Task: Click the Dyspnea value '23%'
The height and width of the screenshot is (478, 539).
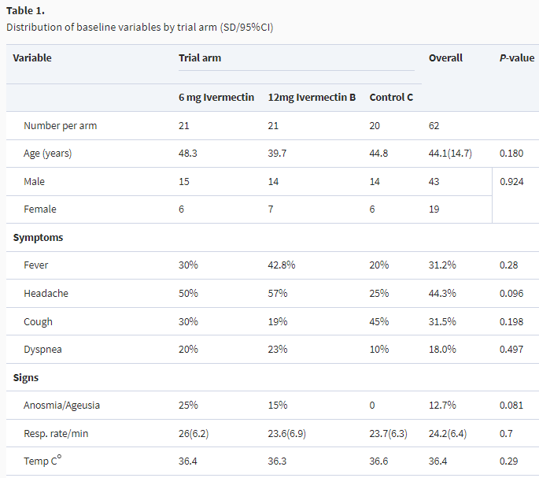Action: coord(278,350)
